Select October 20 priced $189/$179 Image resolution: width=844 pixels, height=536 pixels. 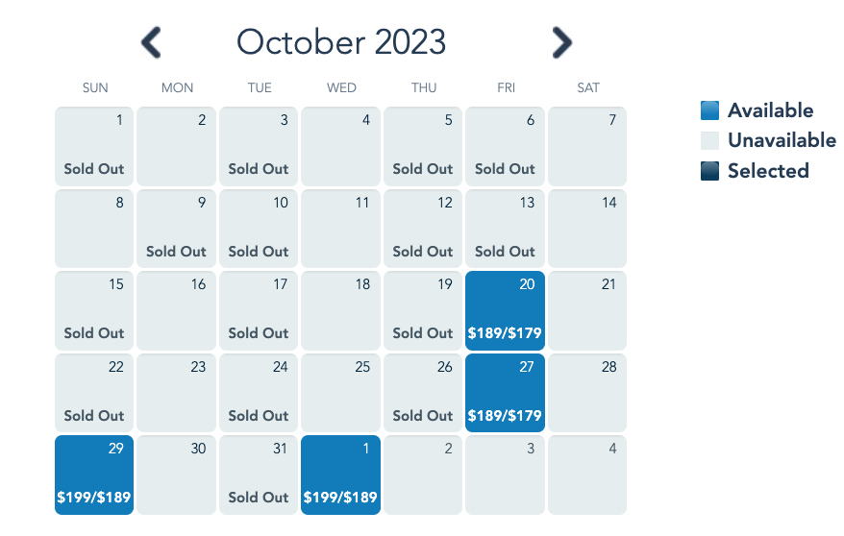505,310
